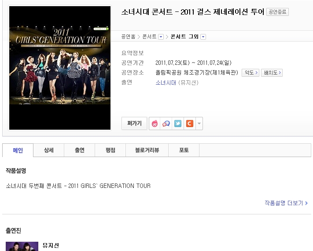Click 작품설명 더보기 link
The image size is (313, 251).
click(286, 203)
